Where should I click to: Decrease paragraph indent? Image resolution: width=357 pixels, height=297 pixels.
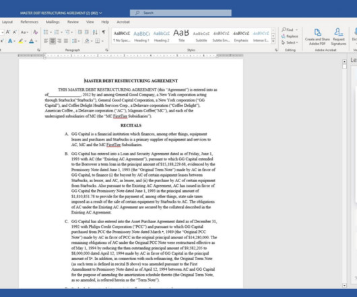click(79, 32)
